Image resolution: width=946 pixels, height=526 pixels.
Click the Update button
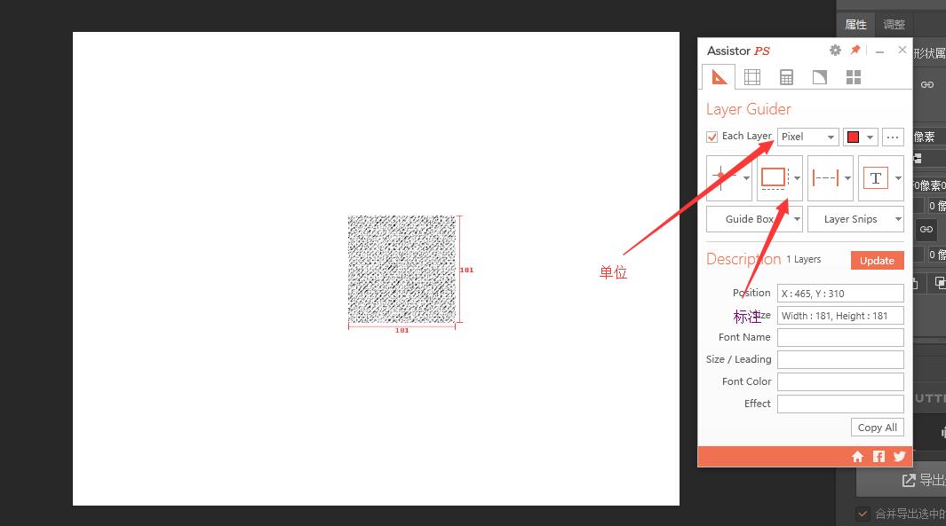coord(878,260)
